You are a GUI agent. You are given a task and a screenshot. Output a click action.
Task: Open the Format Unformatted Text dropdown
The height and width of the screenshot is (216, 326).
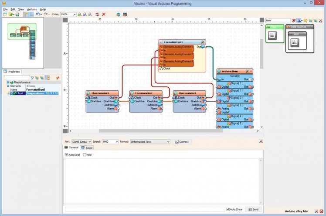tap(168, 142)
